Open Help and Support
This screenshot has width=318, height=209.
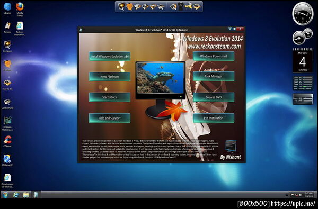point(110,118)
